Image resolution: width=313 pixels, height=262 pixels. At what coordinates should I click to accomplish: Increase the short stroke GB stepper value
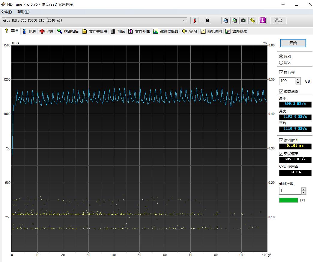pos(298,79)
